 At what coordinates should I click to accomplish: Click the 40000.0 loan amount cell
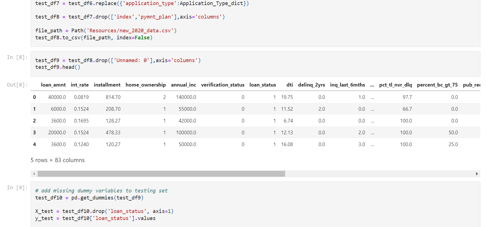57,97
